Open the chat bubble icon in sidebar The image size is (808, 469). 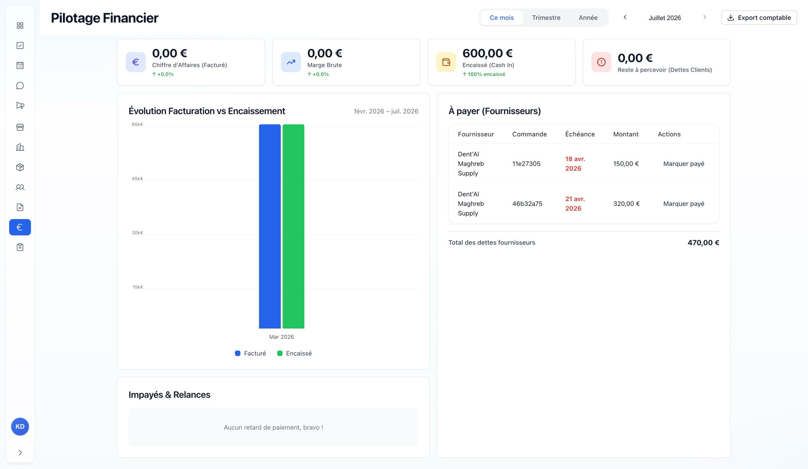[x=20, y=86]
